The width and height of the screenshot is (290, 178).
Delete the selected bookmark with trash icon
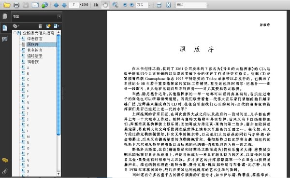(x=40, y=26)
